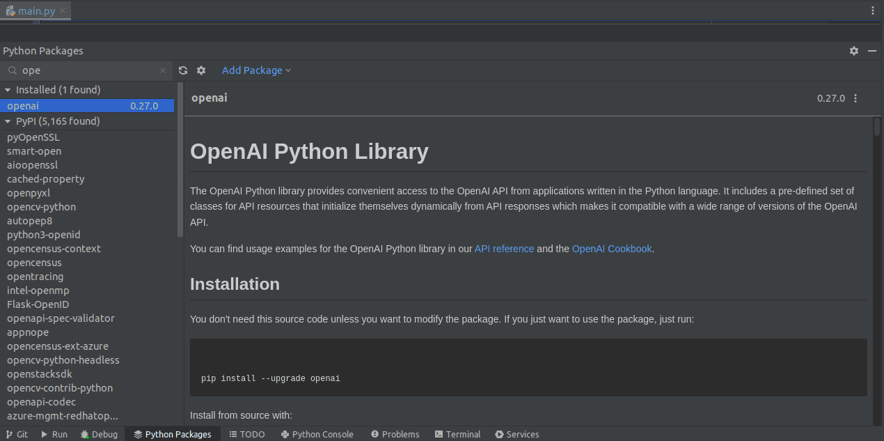Viewport: 884px width, 441px height.
Task: Follow the API reference link
Action: pos(504,249)
